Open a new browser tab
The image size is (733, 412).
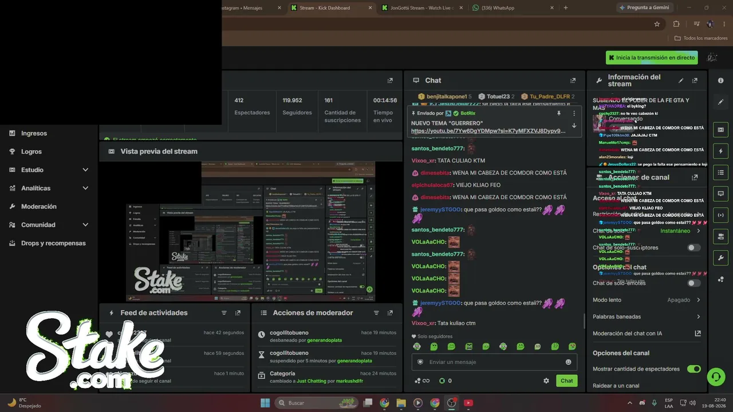click(566, 8)
